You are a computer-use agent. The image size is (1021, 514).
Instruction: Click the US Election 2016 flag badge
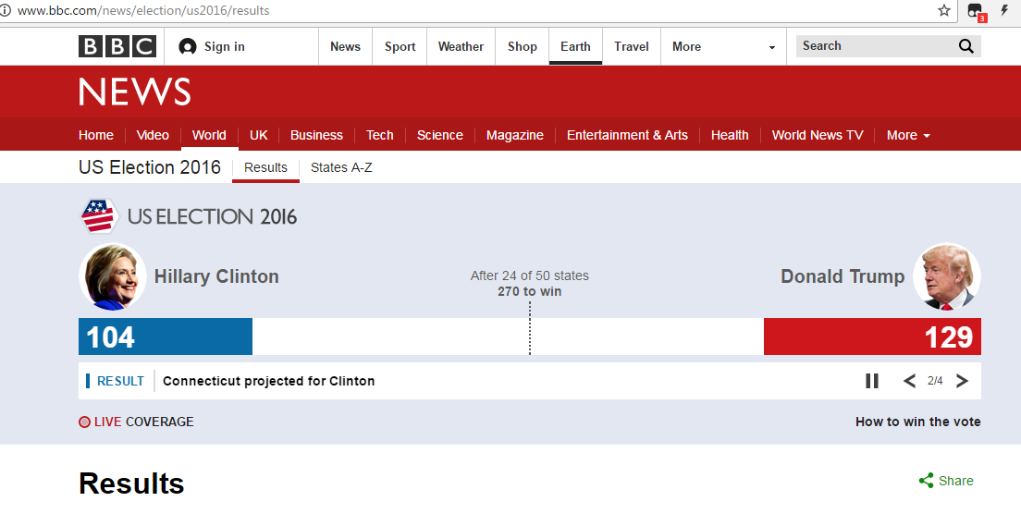click(98, 216)
